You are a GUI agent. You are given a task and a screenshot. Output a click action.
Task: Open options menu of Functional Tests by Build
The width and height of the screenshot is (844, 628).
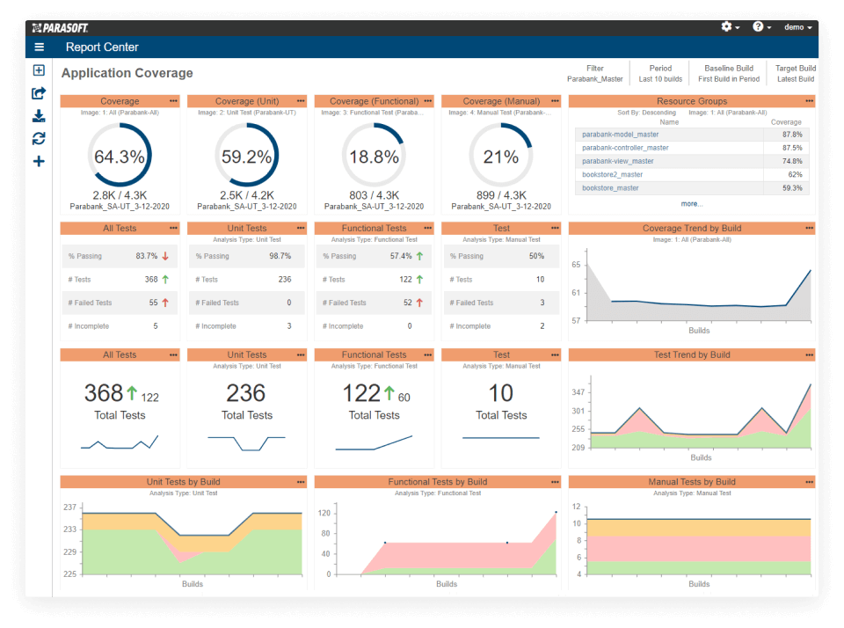[555, 481]
